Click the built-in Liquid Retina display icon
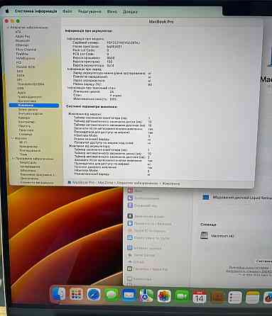272x316 pixels. coord(205,196)
